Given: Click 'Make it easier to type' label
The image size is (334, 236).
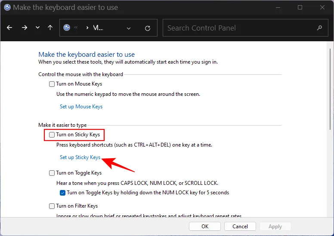Looking at the screenshot, I should [62, 125].
